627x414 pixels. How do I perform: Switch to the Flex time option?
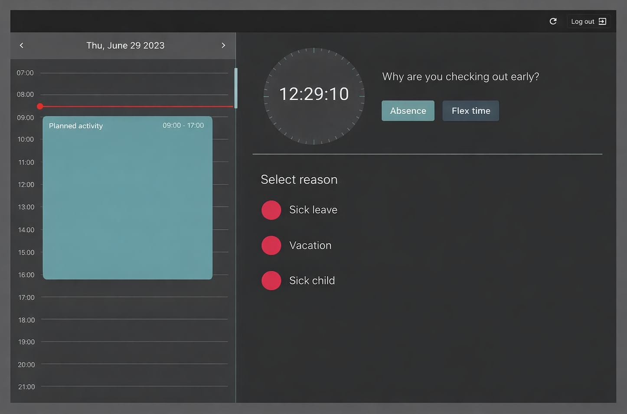470,111
